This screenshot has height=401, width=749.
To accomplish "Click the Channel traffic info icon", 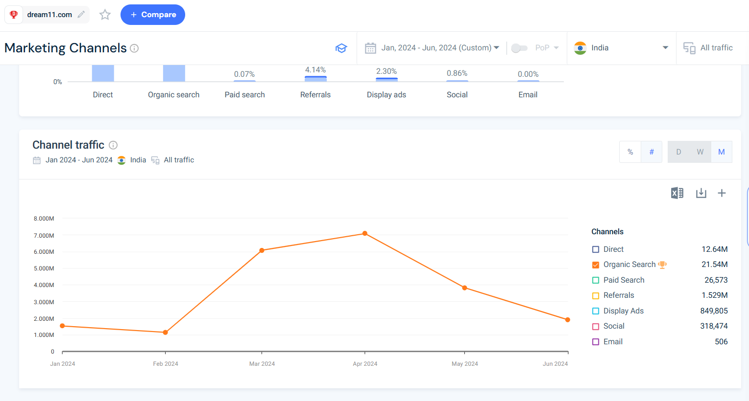I will tap(113, 145).
